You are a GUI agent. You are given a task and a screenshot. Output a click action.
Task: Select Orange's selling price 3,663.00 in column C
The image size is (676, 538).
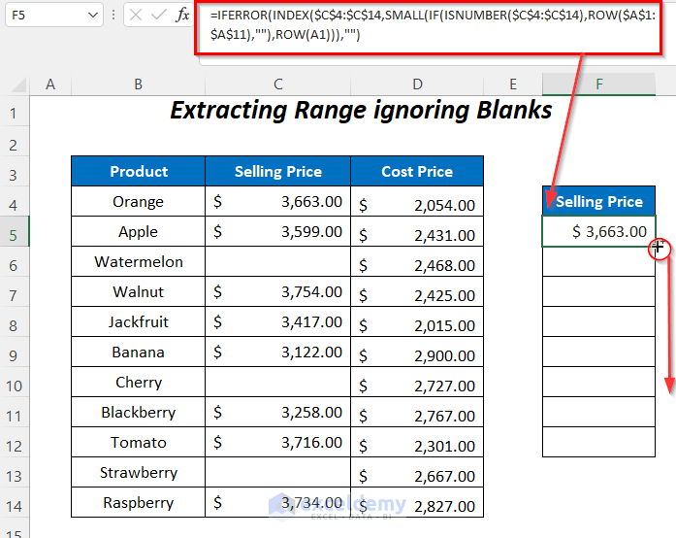(x=278, y=202)
